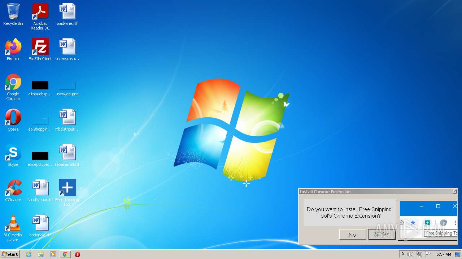Select the mbdistributi... document file
462x259 pixels.
(67, 120)
